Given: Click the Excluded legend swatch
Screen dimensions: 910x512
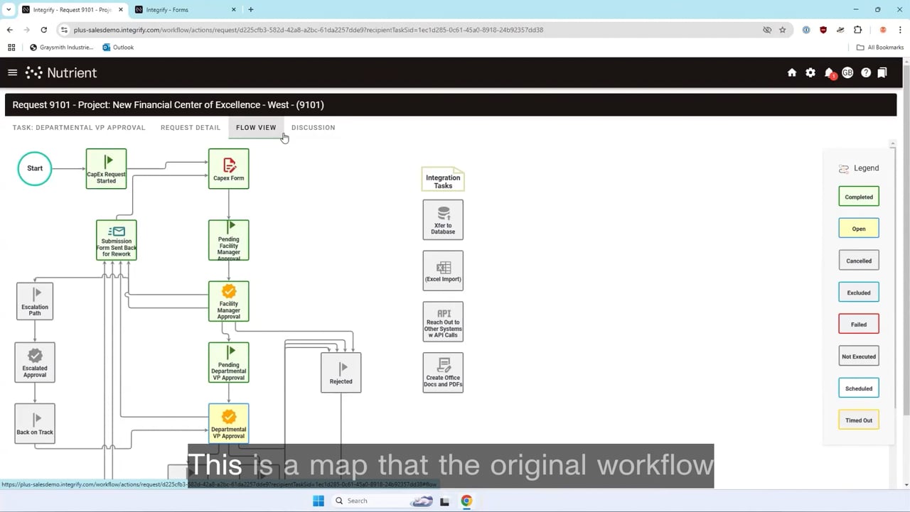Looking at the screenshot, I should coord(859,293).
